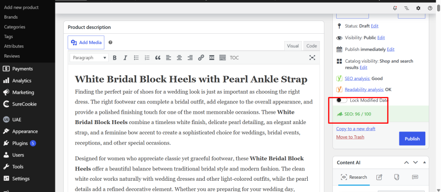441x192 pixels.
Task: Insert or edit a link
Action: [x=201, y=58]
